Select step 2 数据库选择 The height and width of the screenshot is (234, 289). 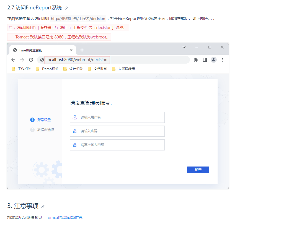pos(42,130)
